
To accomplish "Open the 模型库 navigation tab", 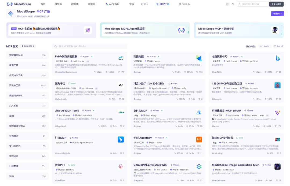I will pos(58,4).
